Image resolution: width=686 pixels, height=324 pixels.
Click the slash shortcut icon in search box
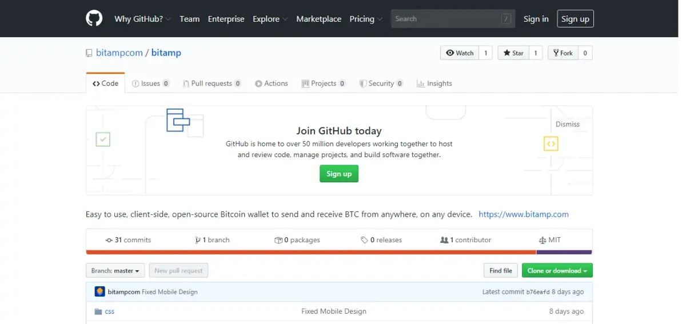(506, 19)
